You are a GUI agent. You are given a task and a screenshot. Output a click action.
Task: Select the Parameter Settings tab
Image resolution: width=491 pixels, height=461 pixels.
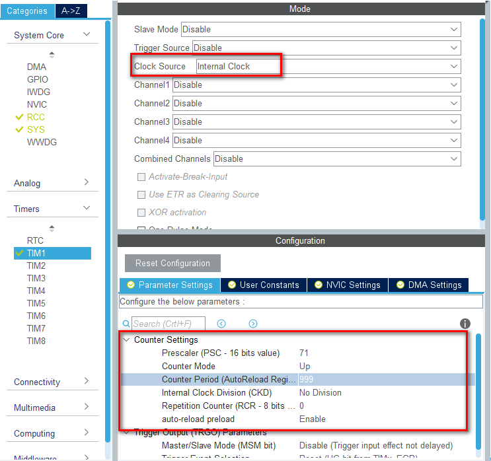click(170, 285)
